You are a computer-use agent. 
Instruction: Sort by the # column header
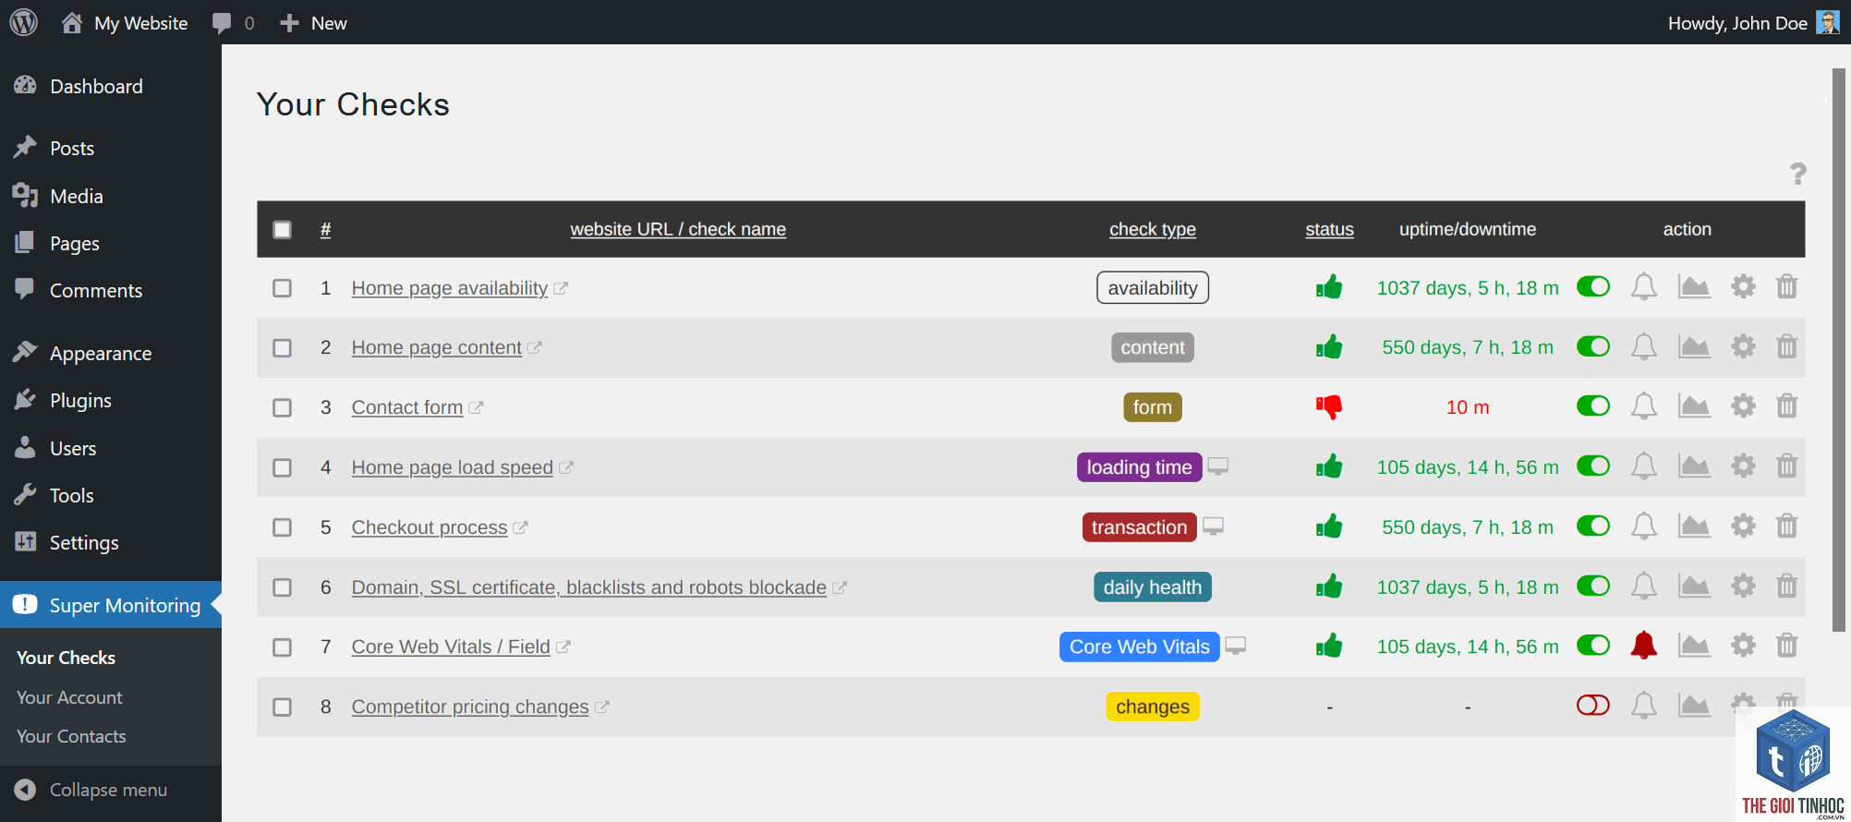pos(325,229)
